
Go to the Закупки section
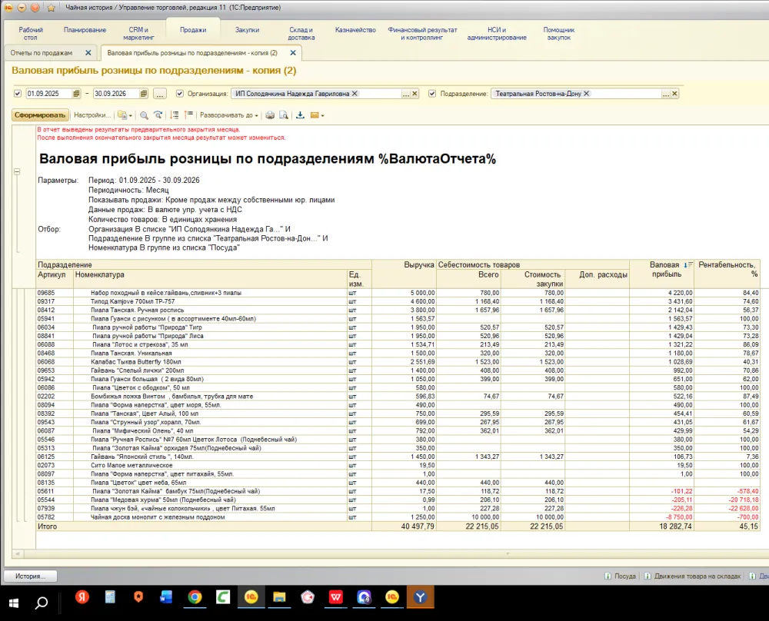point(247,30)
